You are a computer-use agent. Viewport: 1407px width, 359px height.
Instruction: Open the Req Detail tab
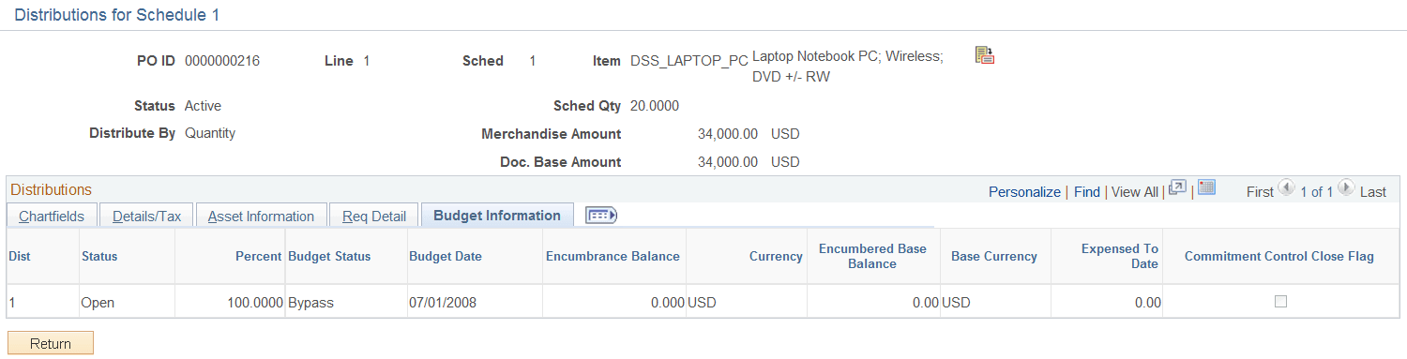pos(373,216)
